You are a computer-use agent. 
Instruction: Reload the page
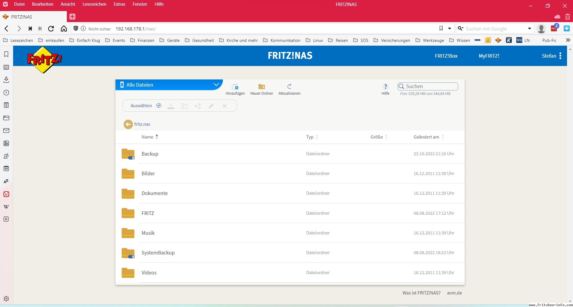[51, 29]
